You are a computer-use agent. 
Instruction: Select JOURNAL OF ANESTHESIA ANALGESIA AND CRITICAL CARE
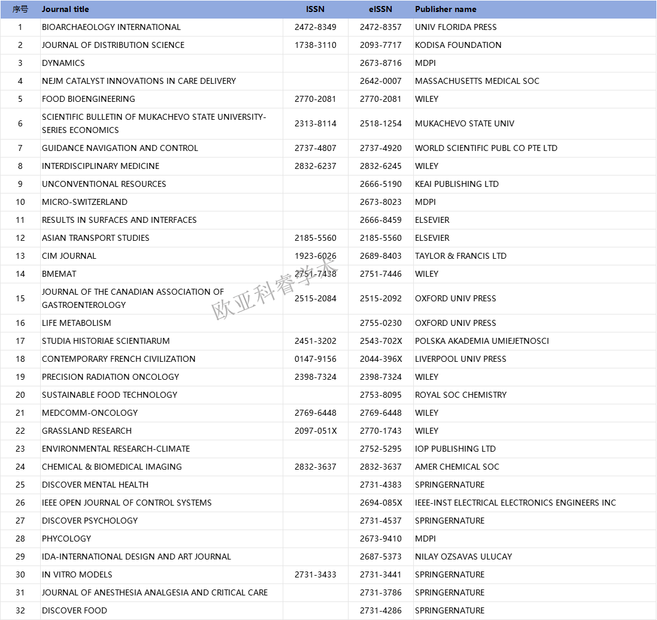pyautogui.click(x=155, y=594)
